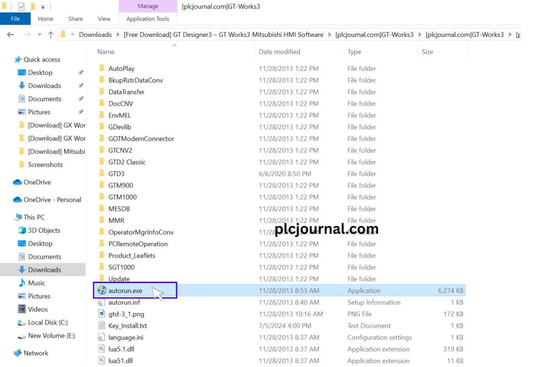Screen dimensions: 557x367
Task: Click the autorun.exe application icon
Action: (x=102, y=290)
